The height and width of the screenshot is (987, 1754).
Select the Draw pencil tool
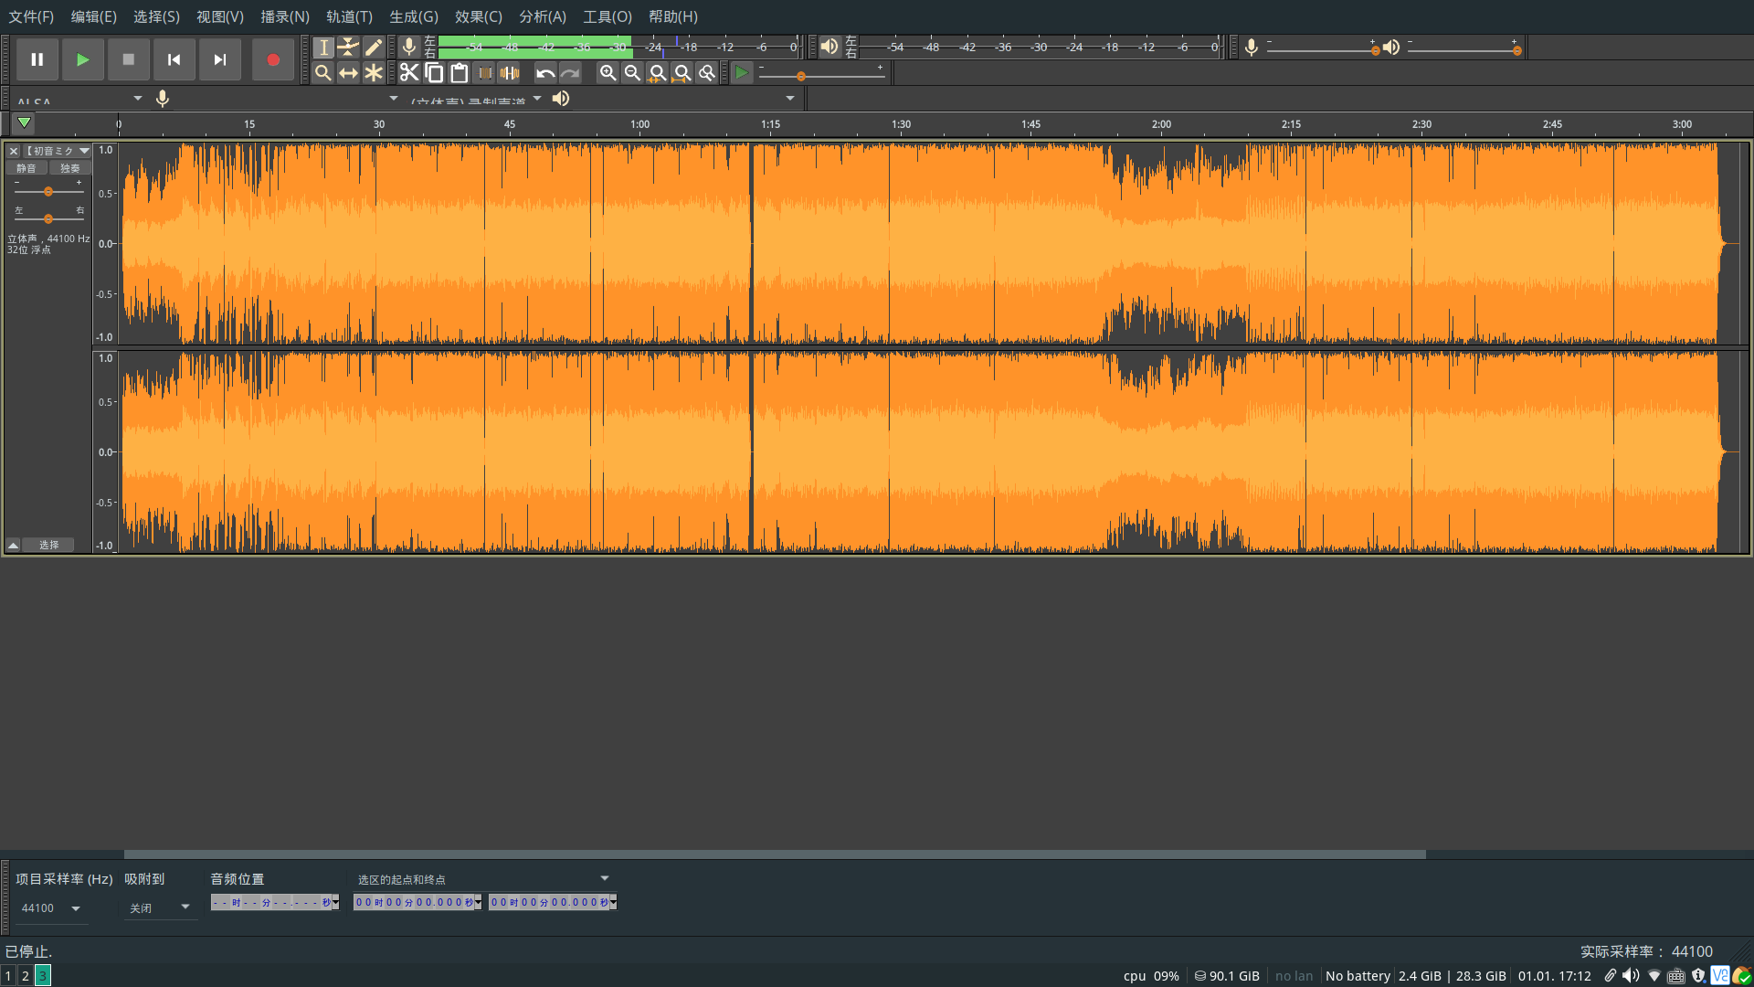pyautogui.click(x=373, y=48)
